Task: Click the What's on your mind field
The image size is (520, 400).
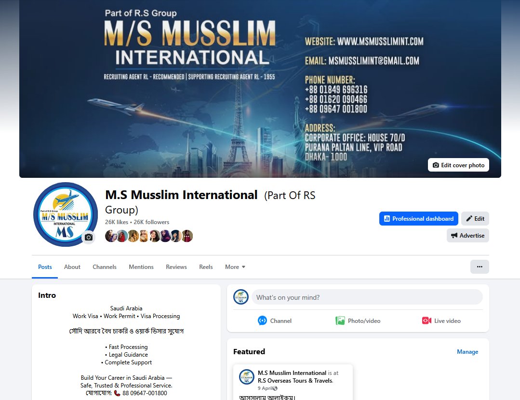Action: tap(367, 297)
